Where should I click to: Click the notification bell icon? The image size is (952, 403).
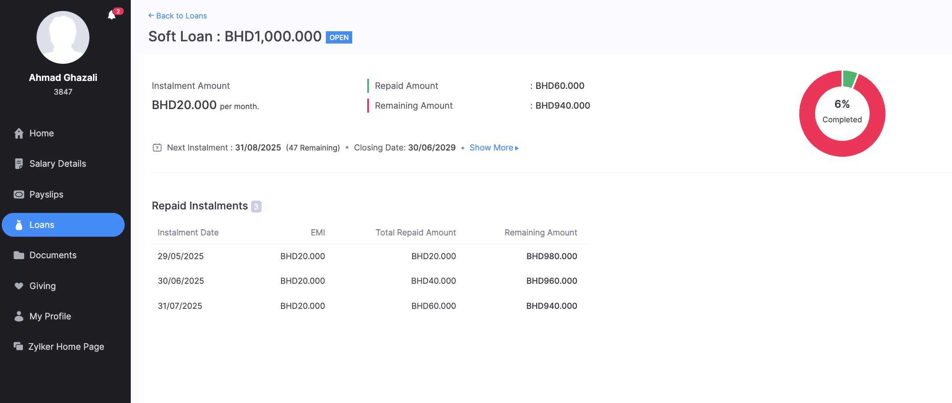[x=112, y=15]
